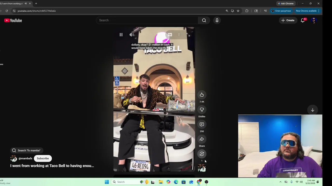
Task: Click the Remix button
Action: pos(202,154)
